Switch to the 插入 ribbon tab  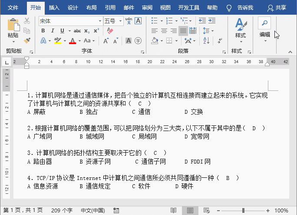tap(54, 8)
